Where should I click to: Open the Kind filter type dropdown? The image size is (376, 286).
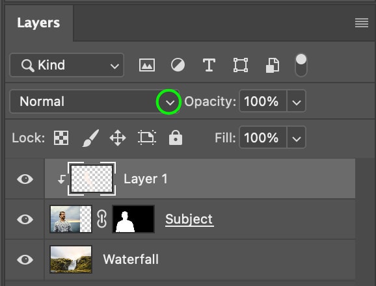[x=67, y=65]
